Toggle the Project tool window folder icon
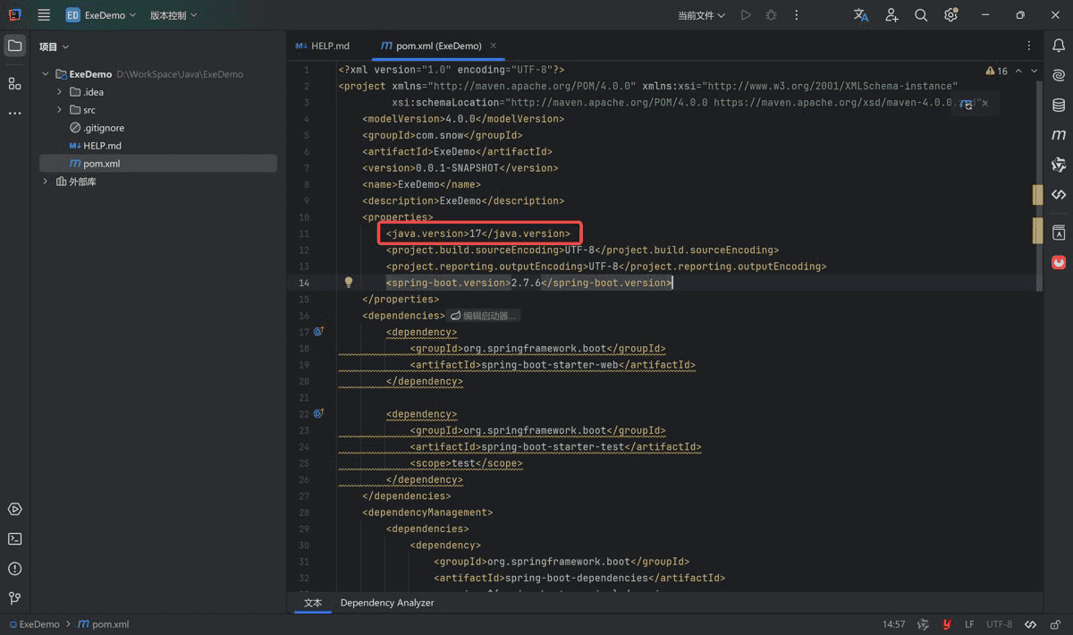Screen dimensions: 1073x635 [x=14, y=46]
